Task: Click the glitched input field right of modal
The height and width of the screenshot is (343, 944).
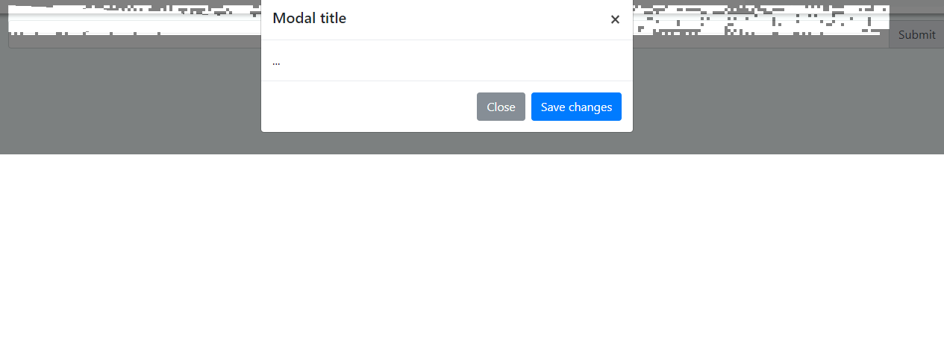Action: pos(761,26)
